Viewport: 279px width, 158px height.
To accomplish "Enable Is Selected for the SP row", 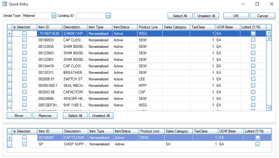I will (24, 144).
